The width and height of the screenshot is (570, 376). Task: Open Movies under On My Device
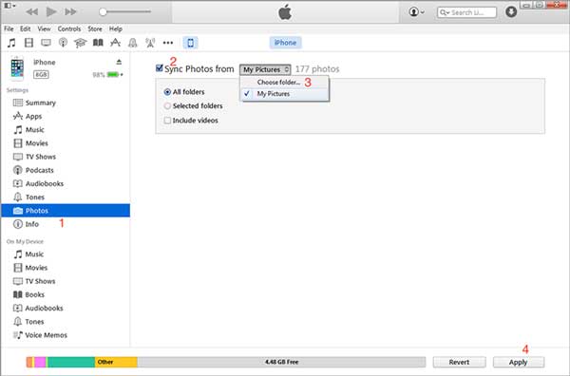pyautogui.click(x=66, y=268)
